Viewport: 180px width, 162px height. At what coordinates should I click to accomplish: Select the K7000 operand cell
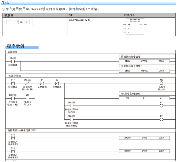coord(144,61)
